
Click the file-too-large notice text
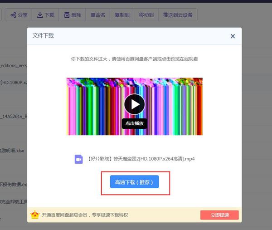(x=135, y=59)
